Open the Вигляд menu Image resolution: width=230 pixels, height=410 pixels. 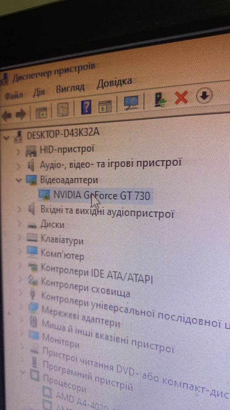point(70,88)
